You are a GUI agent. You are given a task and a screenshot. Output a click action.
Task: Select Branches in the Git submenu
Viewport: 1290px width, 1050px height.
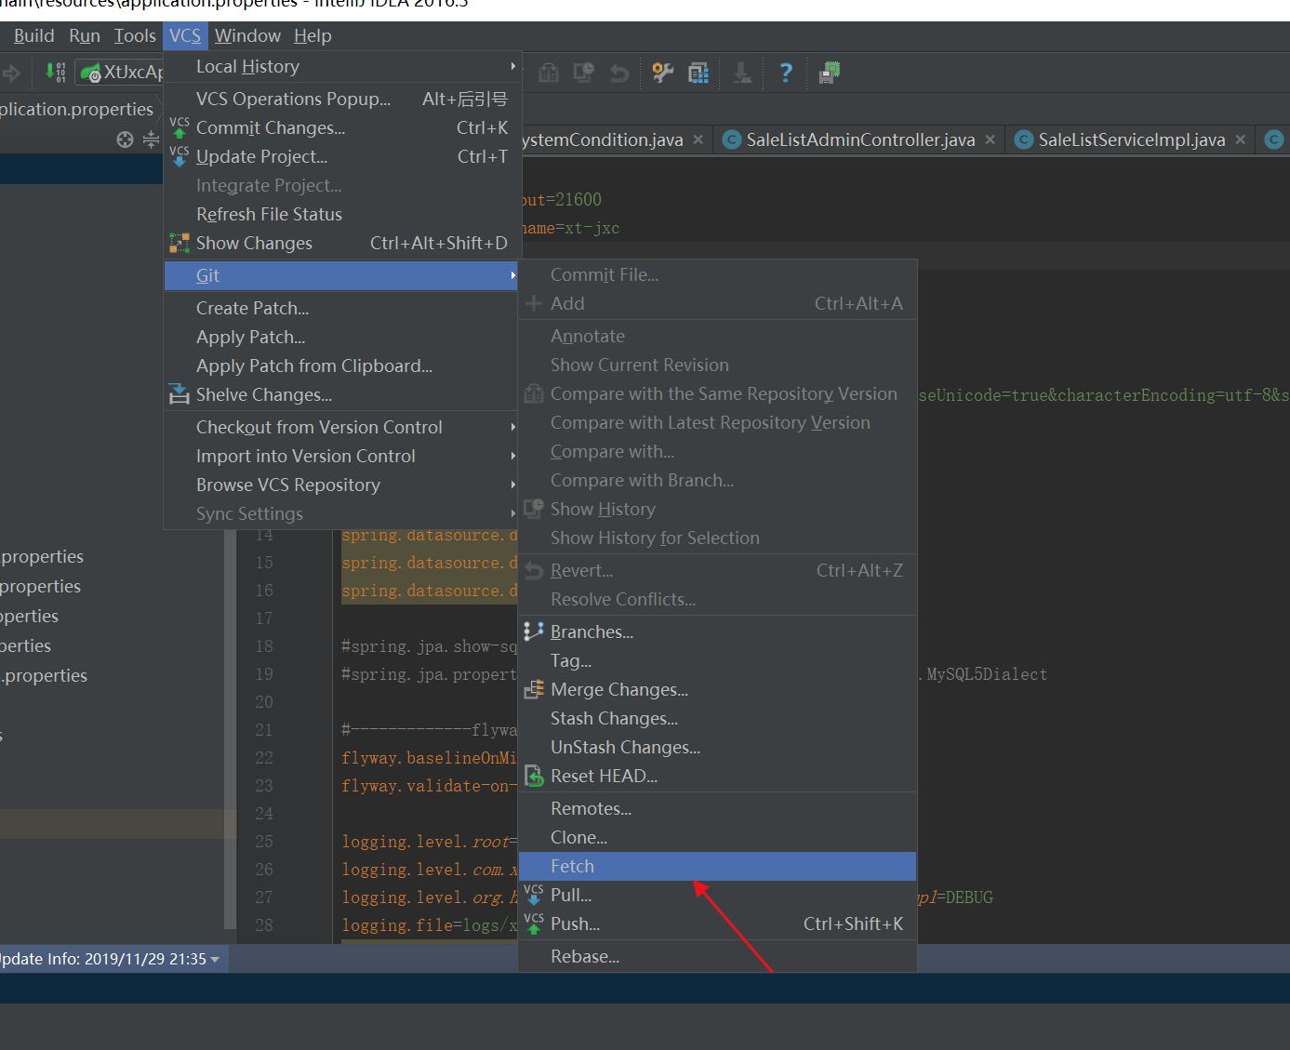point(592,632)
